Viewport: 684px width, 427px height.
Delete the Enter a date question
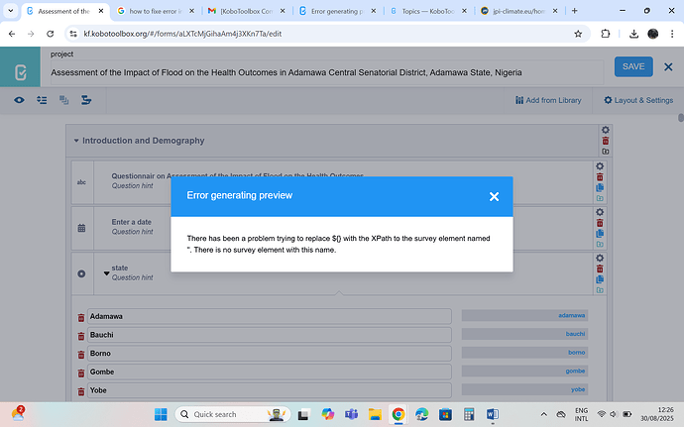pyautogui.click(x=600, y=223)
